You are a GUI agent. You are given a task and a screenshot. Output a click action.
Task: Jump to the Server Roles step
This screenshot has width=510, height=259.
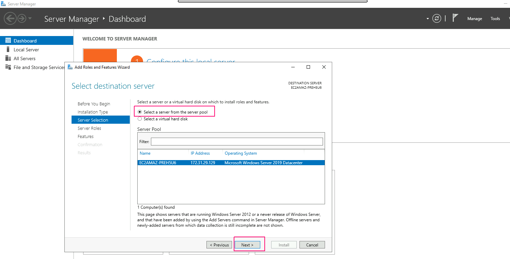[x=89, y=128]
